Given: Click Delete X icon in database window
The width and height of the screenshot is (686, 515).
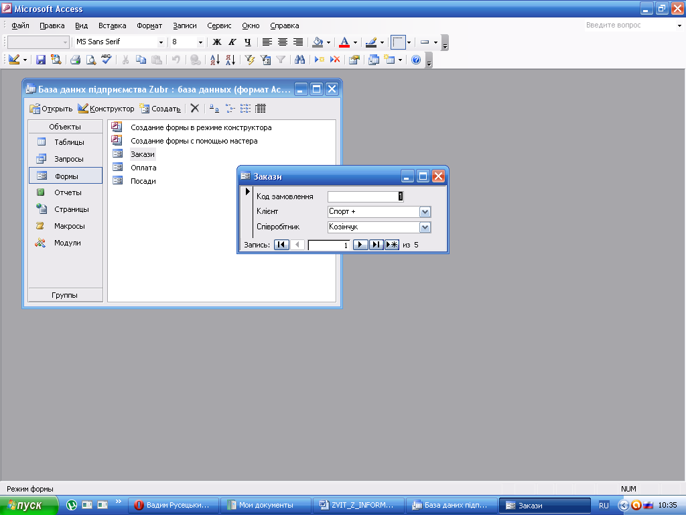Looking at the screenshot, I should pyautogui.click(x=195, y=108).
